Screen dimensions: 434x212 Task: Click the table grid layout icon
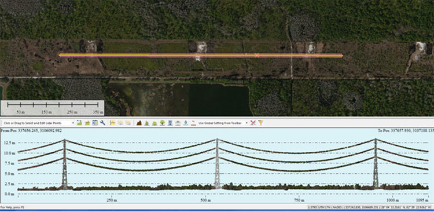[95, 123]
